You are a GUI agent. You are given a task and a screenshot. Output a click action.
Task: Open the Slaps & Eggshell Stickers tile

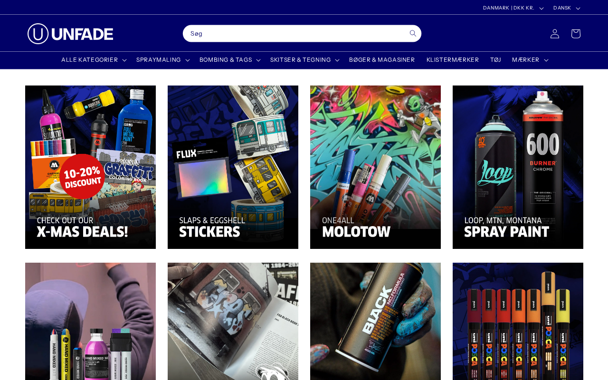coord(233,167)
